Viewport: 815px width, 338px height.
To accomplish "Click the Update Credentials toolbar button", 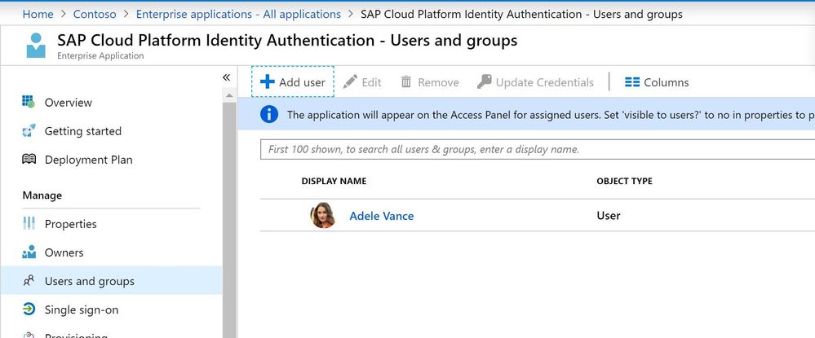I will (x=535, y=82).
